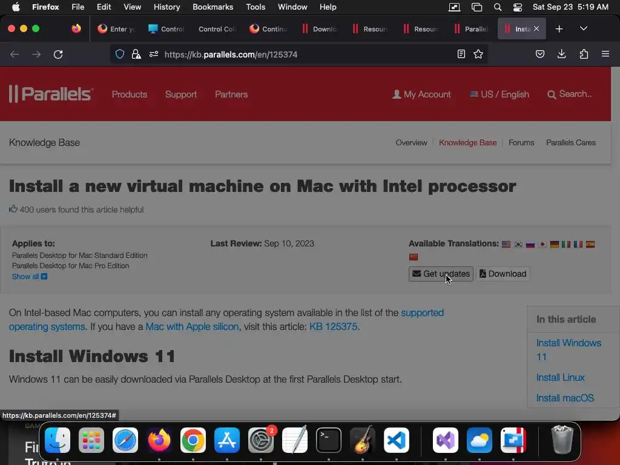
Task: Open GarageBand from the Dock
Action: coord(363,440)
